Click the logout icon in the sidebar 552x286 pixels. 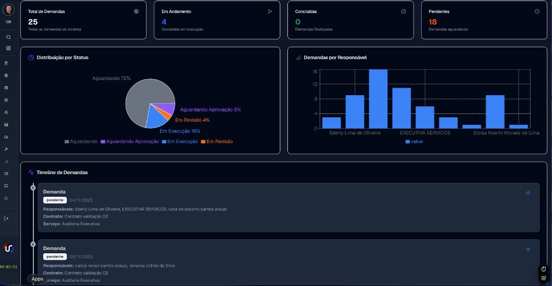6,218
